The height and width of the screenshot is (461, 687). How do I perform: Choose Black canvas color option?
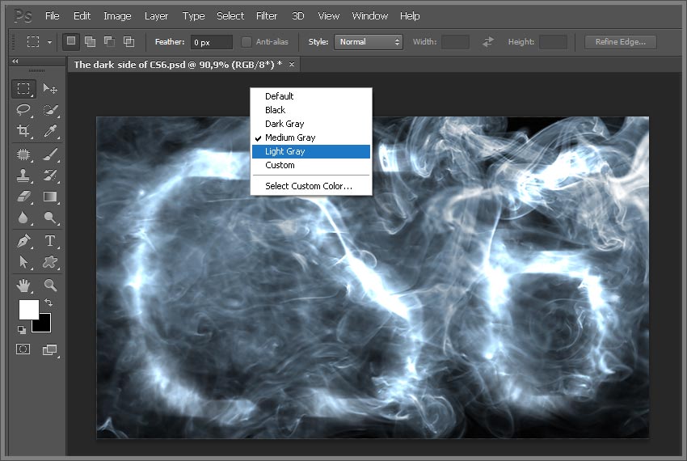pos(311,110)
